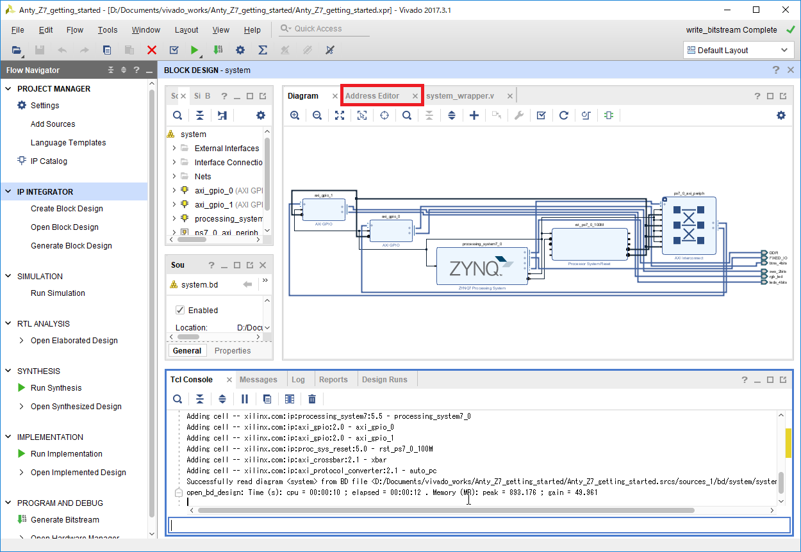Search the sources list using the magnifier icon

(178, 115)
